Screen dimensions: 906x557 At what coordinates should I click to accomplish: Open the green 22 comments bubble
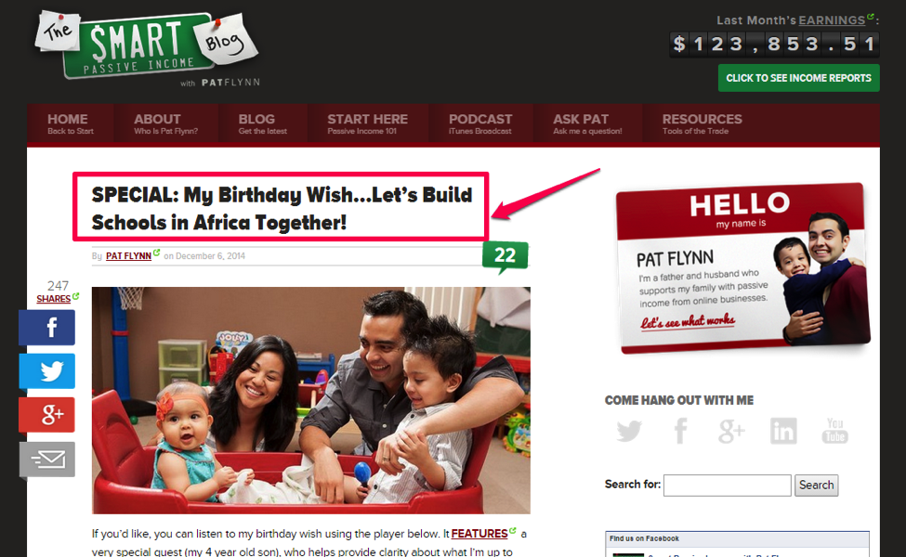point(505,256)
